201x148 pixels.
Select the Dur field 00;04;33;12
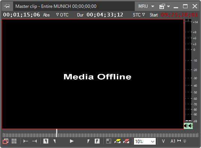(x=105, y=15)
